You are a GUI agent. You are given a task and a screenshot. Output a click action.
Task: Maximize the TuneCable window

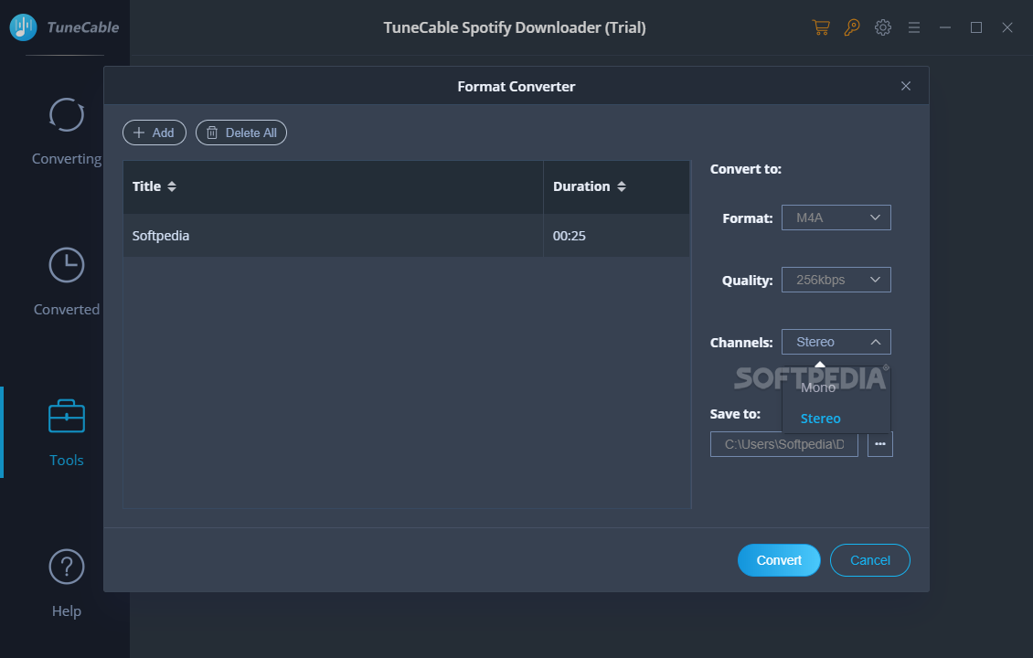point(976,27)
